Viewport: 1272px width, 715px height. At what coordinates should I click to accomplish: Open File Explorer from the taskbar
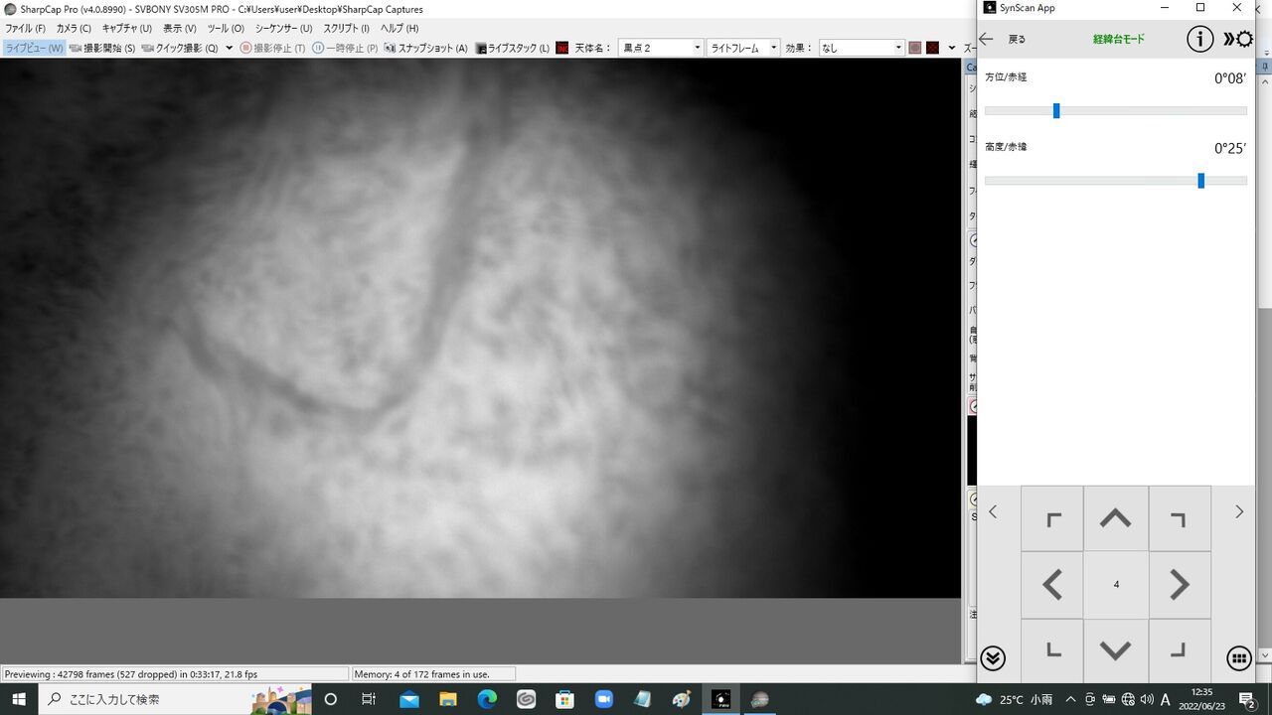pyautogui.click(x=447, y=699)
